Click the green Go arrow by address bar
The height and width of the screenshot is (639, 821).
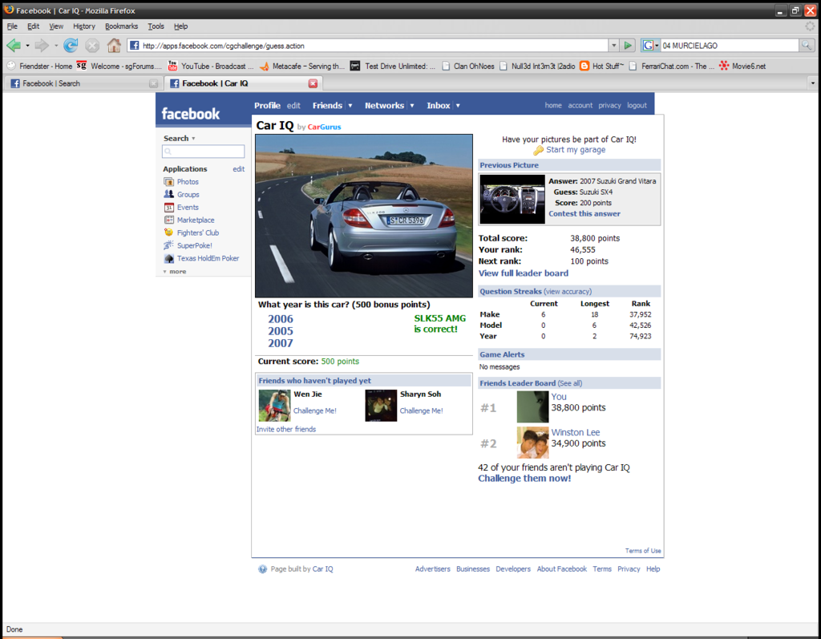click(x=629, y=46)
